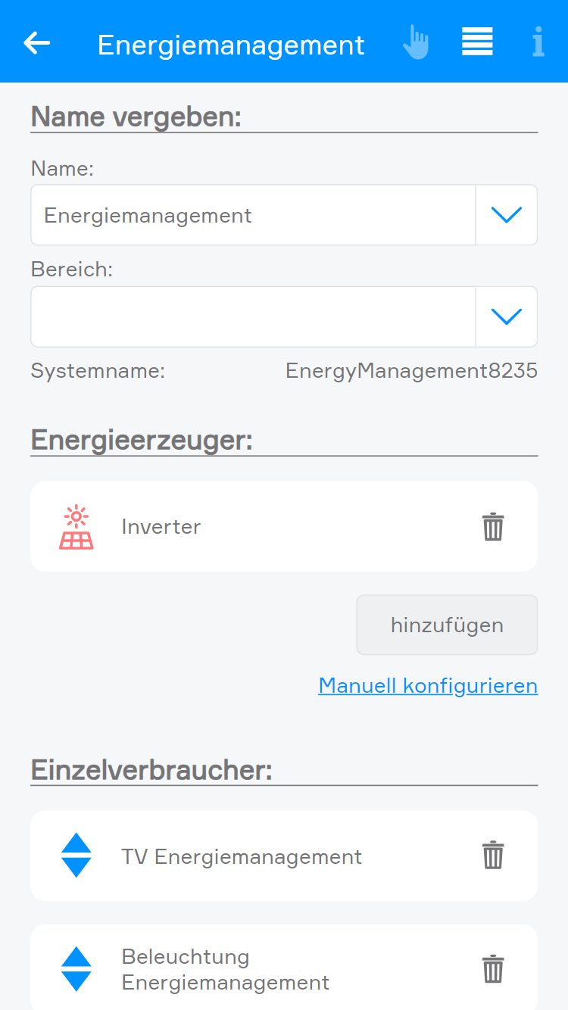The width and height of the screenshot is (568, 1010).
Task: Edit the Name text field
Action: point(252,215)
